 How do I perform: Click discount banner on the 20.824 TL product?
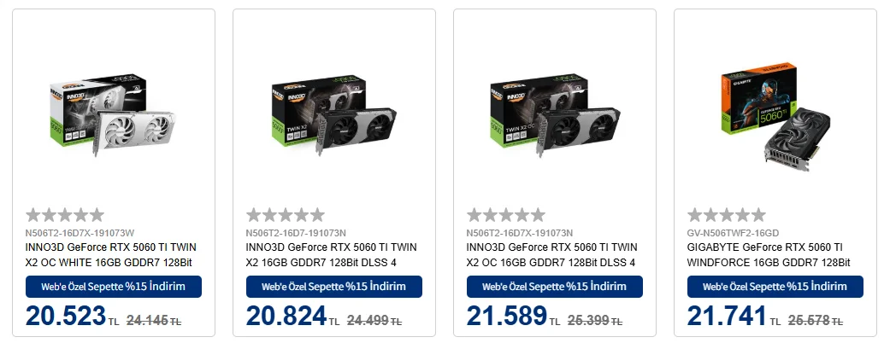tap(334, 287)
